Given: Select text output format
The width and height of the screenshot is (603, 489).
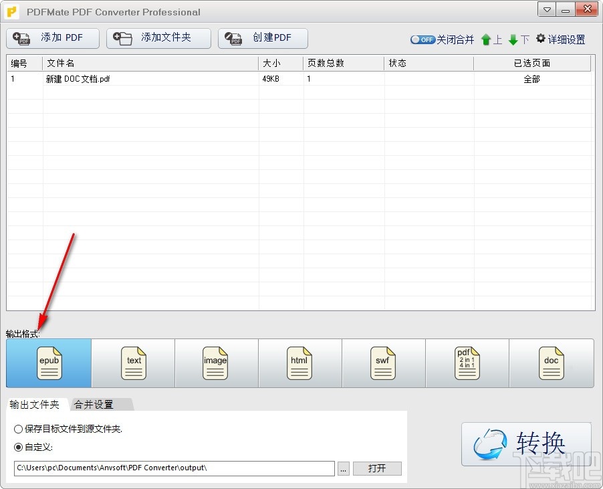Looking at the screenshot, I should coord(133,363).
